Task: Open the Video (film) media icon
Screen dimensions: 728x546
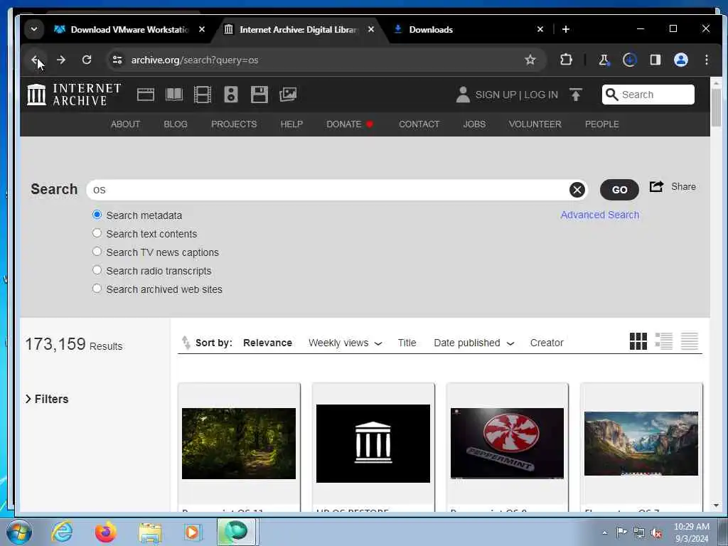Action: pos(203,95)
